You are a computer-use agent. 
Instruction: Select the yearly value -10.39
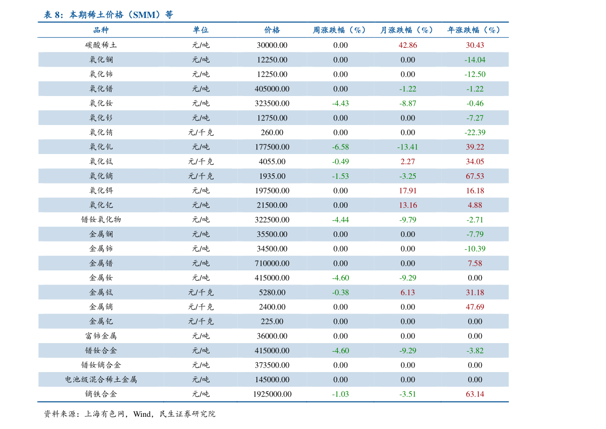475,249
